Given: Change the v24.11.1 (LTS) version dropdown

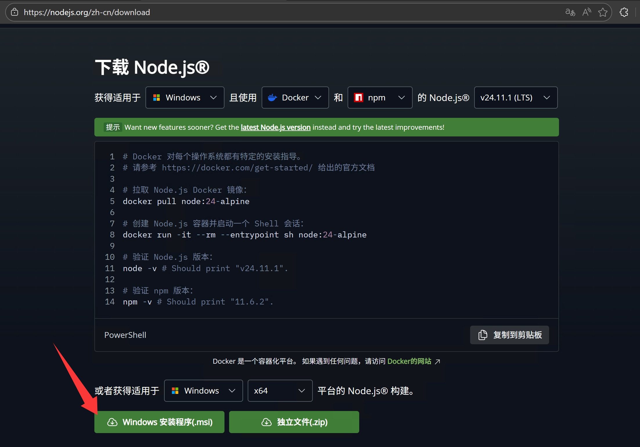Looking at the screenshot, I should [516, 98].
